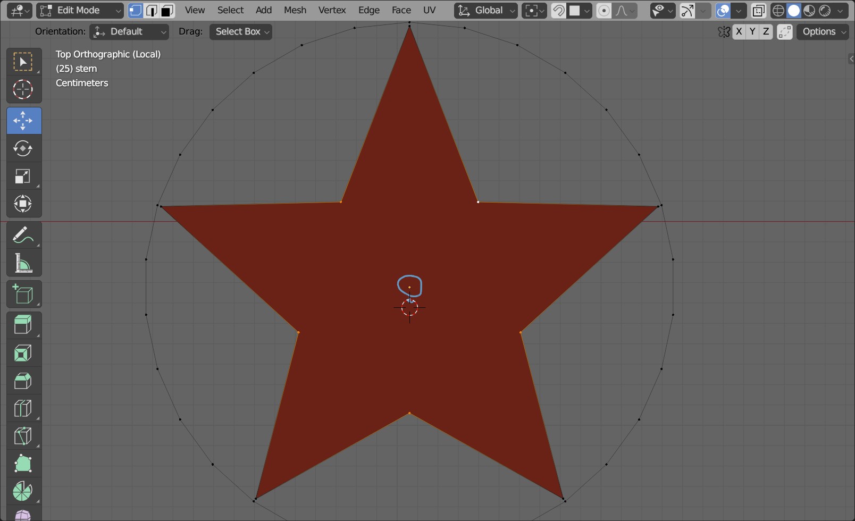Viewport: 855px width, 521px height.
Task: Open Orientation Default dropdown
Action: (129, 32)
